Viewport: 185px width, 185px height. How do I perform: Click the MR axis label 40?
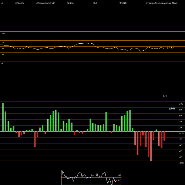pyautogui.click(x=180, y=122)
